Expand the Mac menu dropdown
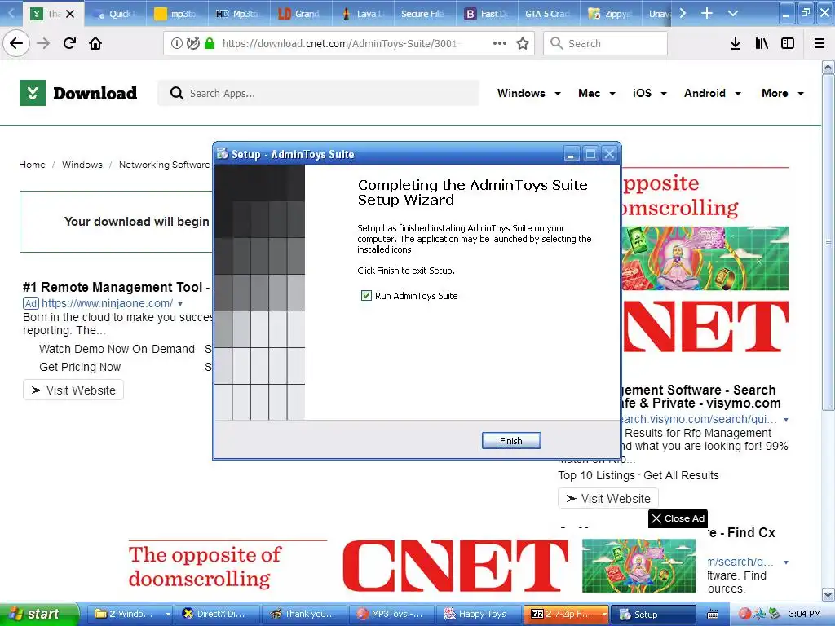The height and width of the screenshot is (626, 835). point(612,94)
